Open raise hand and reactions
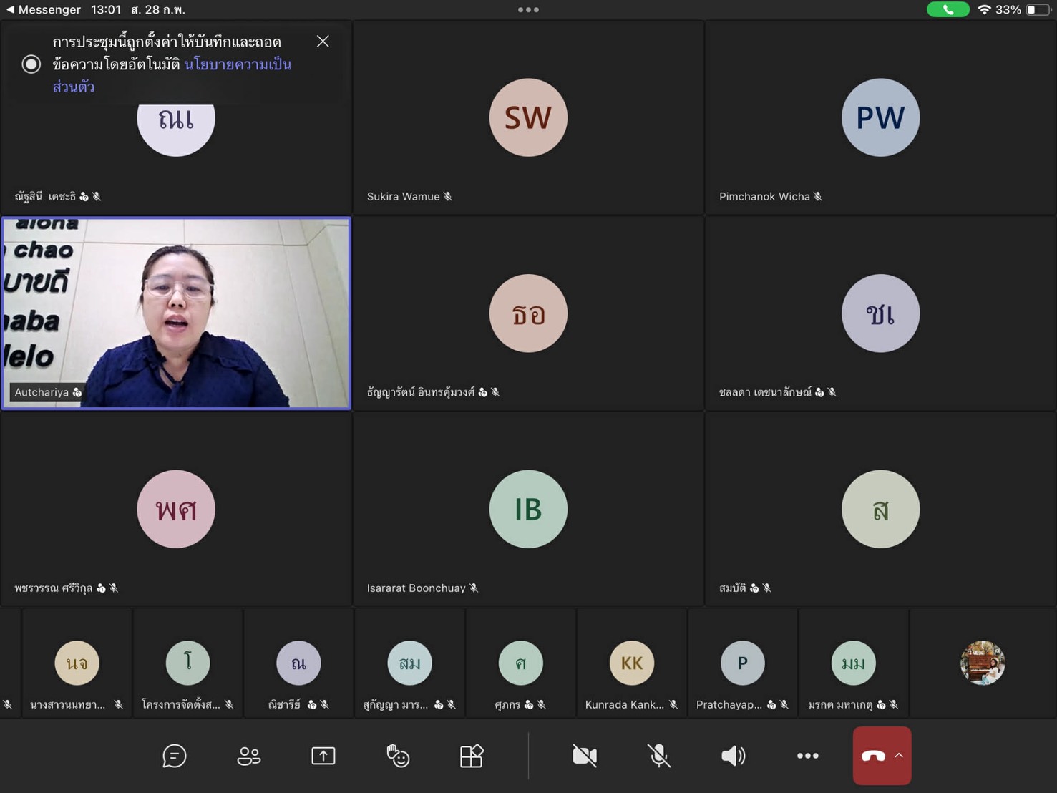Viewport: 1057px width, 793px height. [397, 756]
